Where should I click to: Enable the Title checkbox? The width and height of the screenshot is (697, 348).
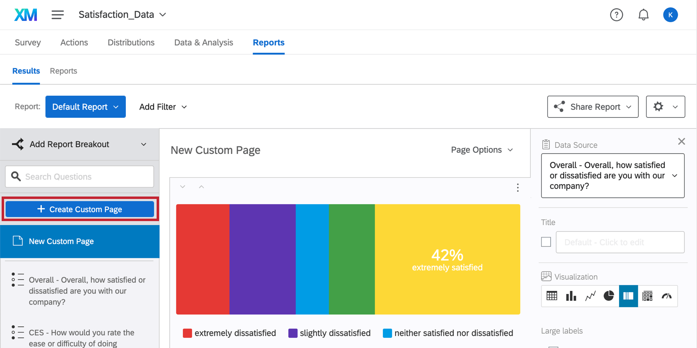546,242
